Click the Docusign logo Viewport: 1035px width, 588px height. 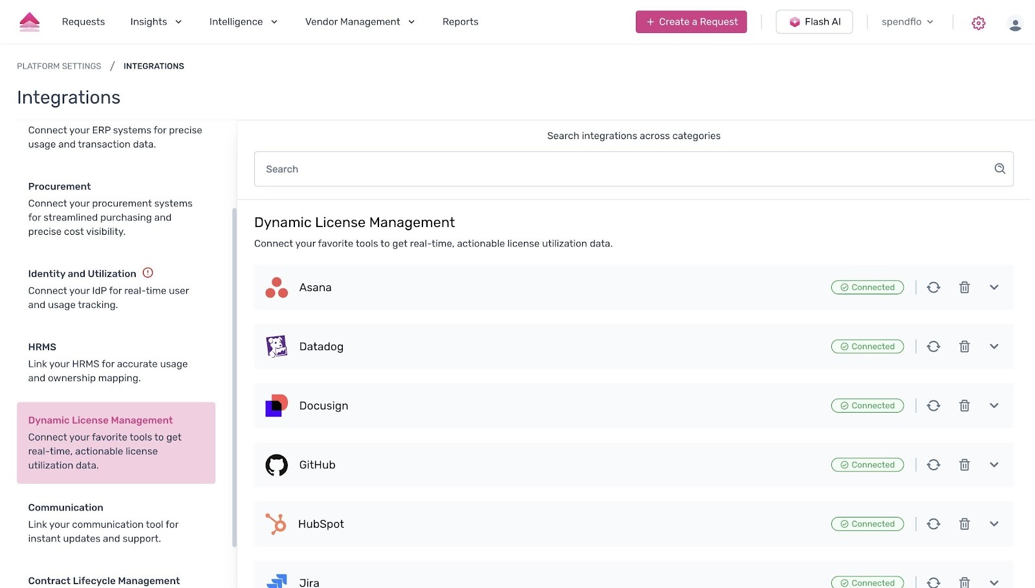(276, 406)
